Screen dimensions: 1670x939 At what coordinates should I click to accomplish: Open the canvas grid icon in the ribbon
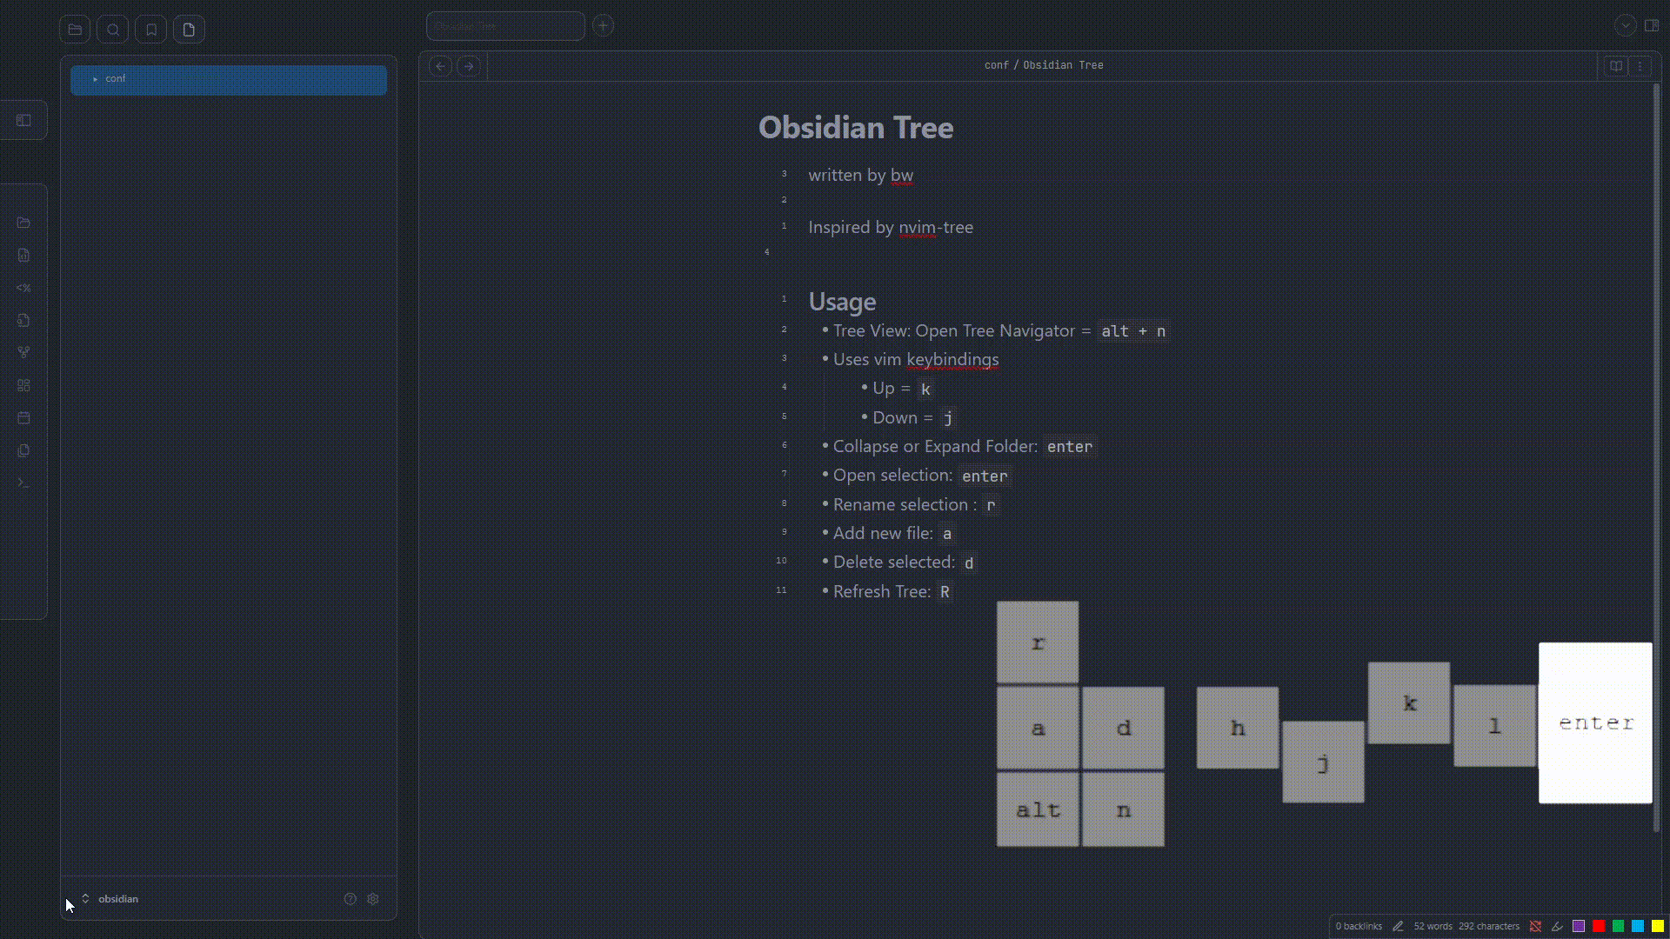23,385
